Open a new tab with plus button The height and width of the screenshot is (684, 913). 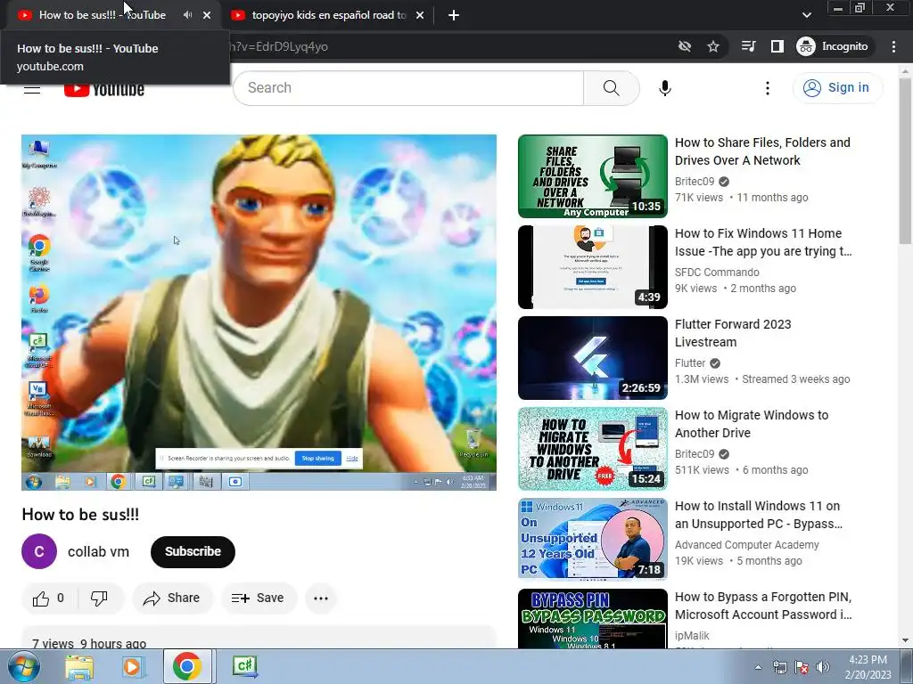pyautogui.click(x=454, y=15)
